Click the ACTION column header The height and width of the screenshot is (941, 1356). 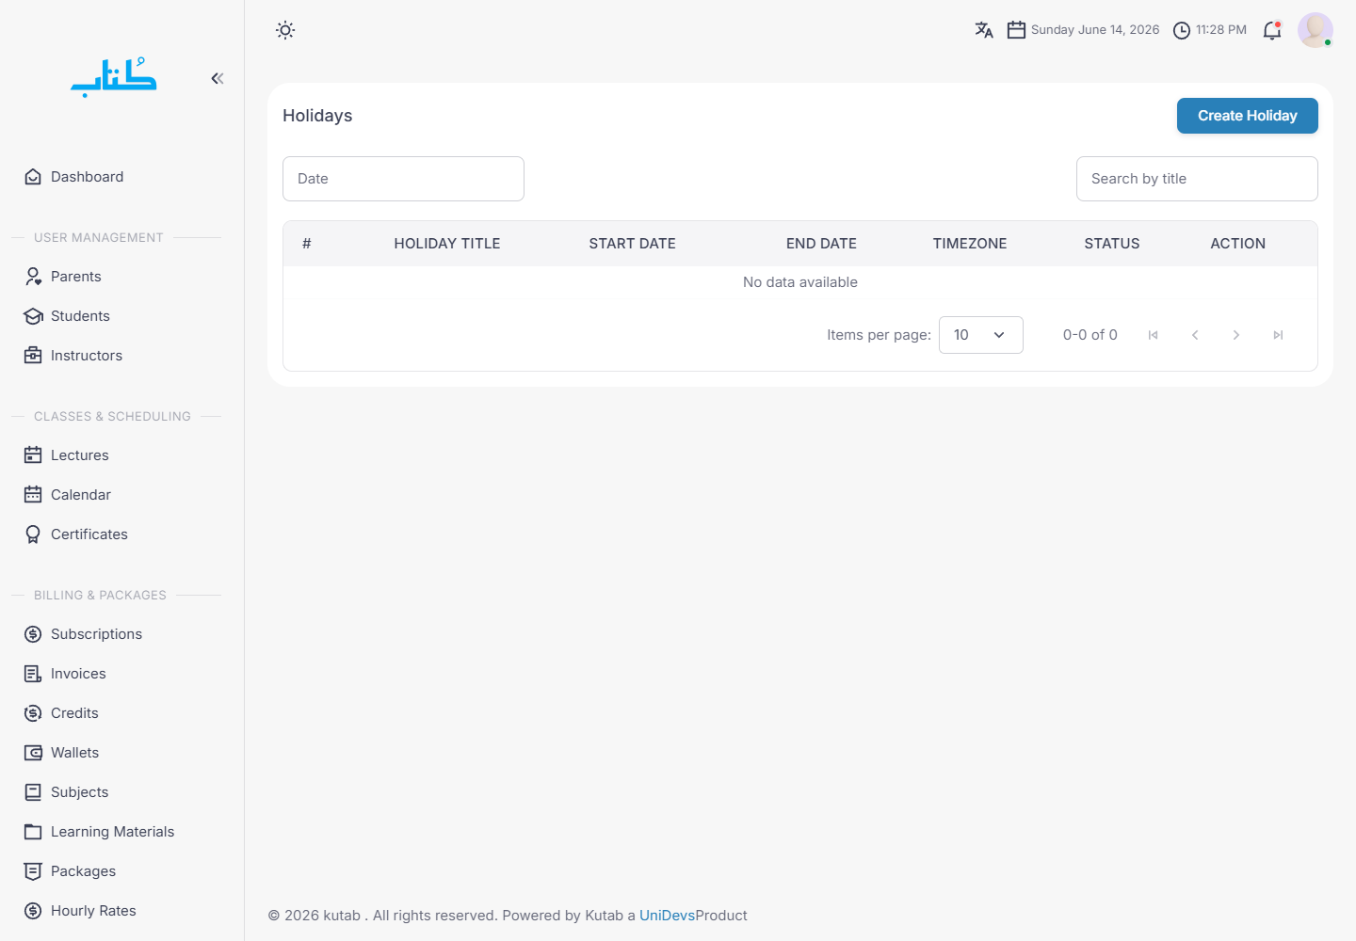pyautogui.click(x=1238, y=244)
